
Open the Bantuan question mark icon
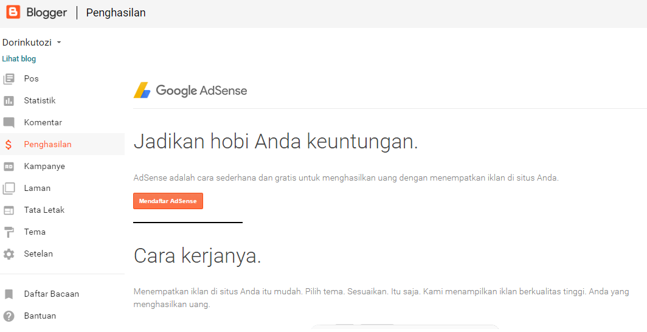[x=9, y=316]
